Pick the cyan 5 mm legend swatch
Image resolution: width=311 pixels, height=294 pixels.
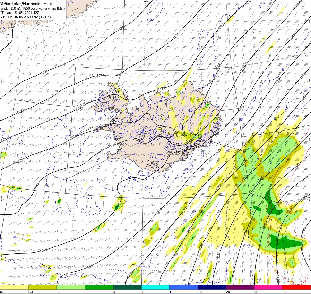155,287
